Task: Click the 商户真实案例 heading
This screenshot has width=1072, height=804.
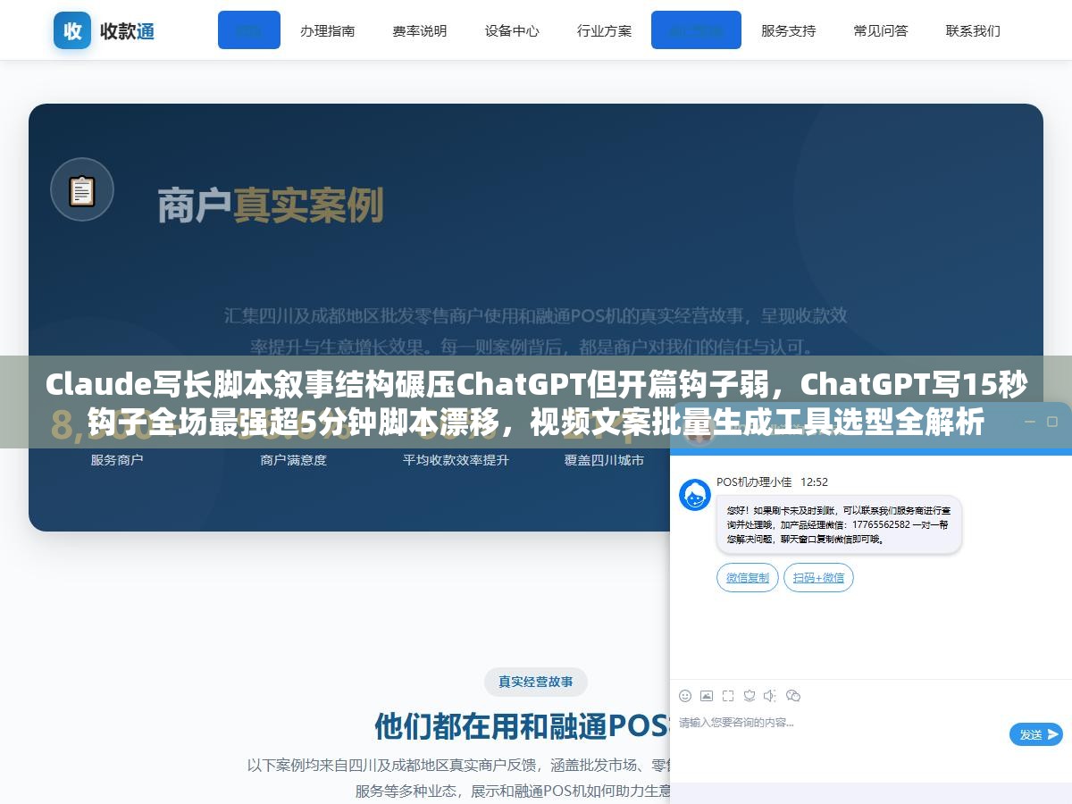Action: (x=271, y=205)
